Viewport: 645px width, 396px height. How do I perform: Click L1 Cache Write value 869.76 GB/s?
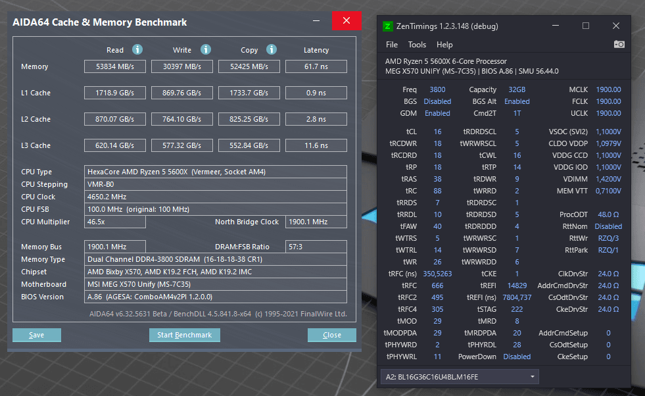point(182,93)
